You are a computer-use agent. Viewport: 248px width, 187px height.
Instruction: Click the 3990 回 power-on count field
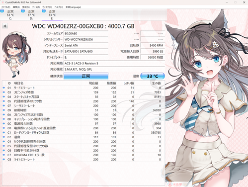pyautogui.click(x=153, y=51)
